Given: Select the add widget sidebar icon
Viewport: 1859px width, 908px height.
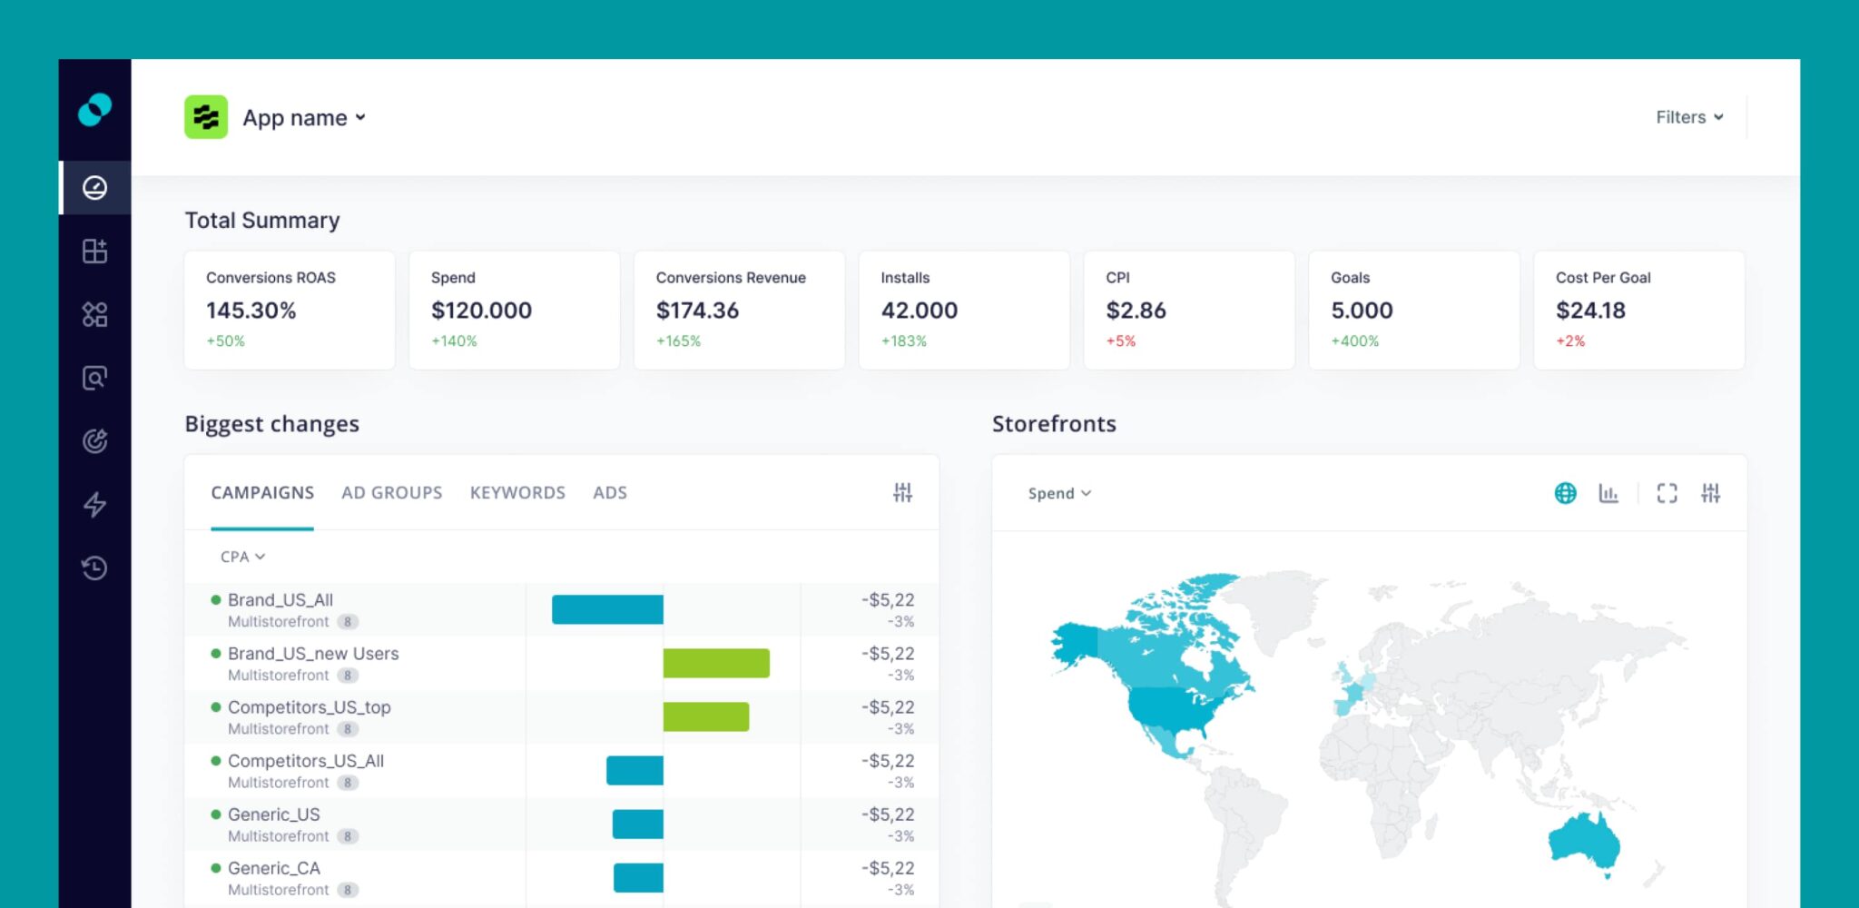Looking at the screenshot, I should click(x=94, y=252).
